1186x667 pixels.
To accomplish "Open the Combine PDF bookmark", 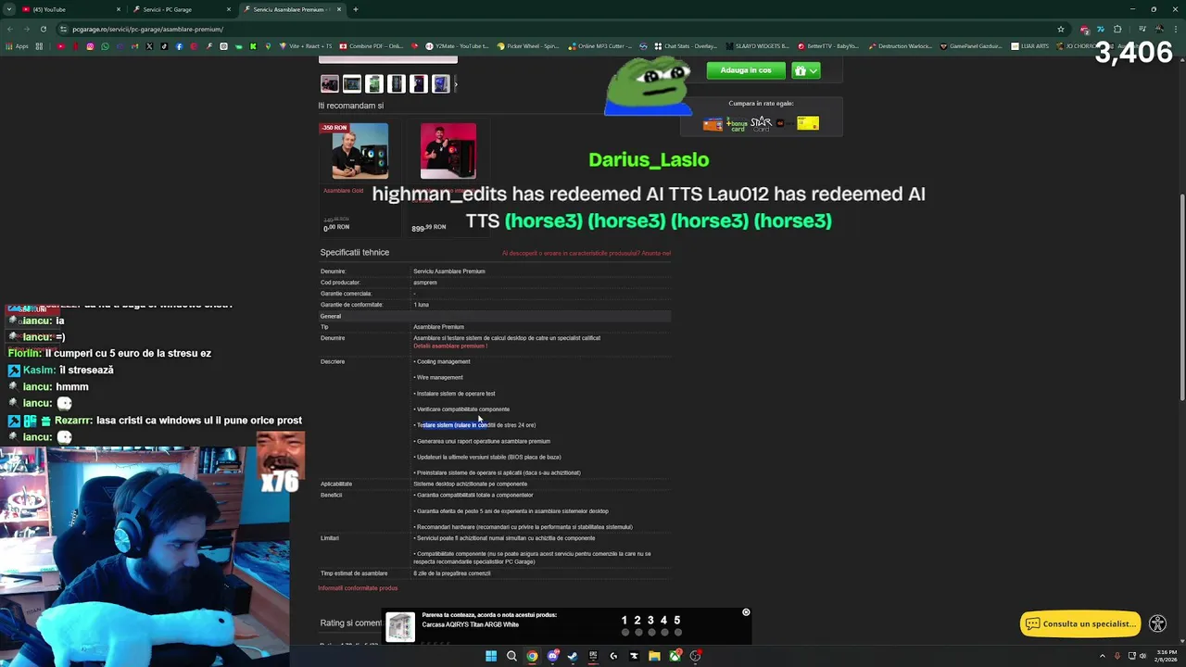I will (372, 46).
